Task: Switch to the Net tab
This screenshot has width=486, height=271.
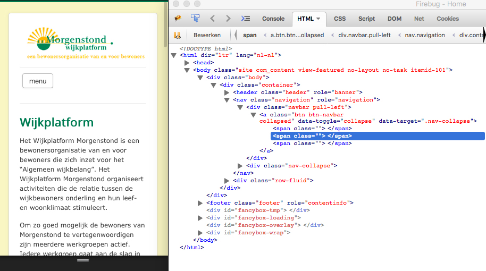Action: tap(419, 19)
